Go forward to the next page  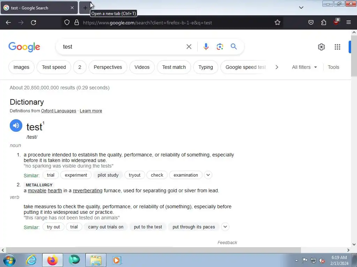coord(21,23)
